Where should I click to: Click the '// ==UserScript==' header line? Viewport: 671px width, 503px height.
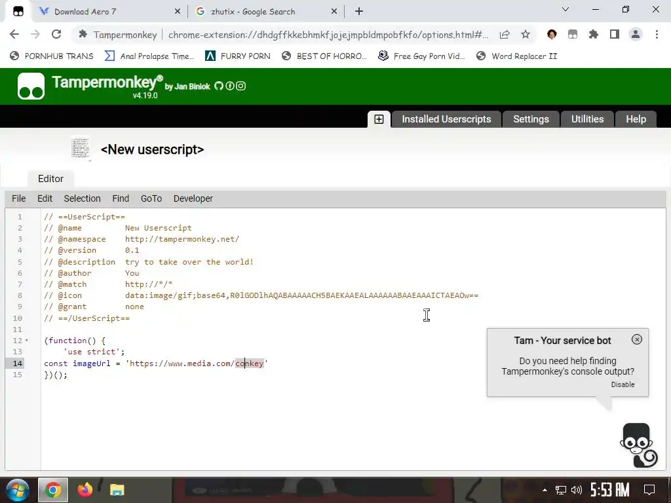pyautogui.click(x=85, y=217)
